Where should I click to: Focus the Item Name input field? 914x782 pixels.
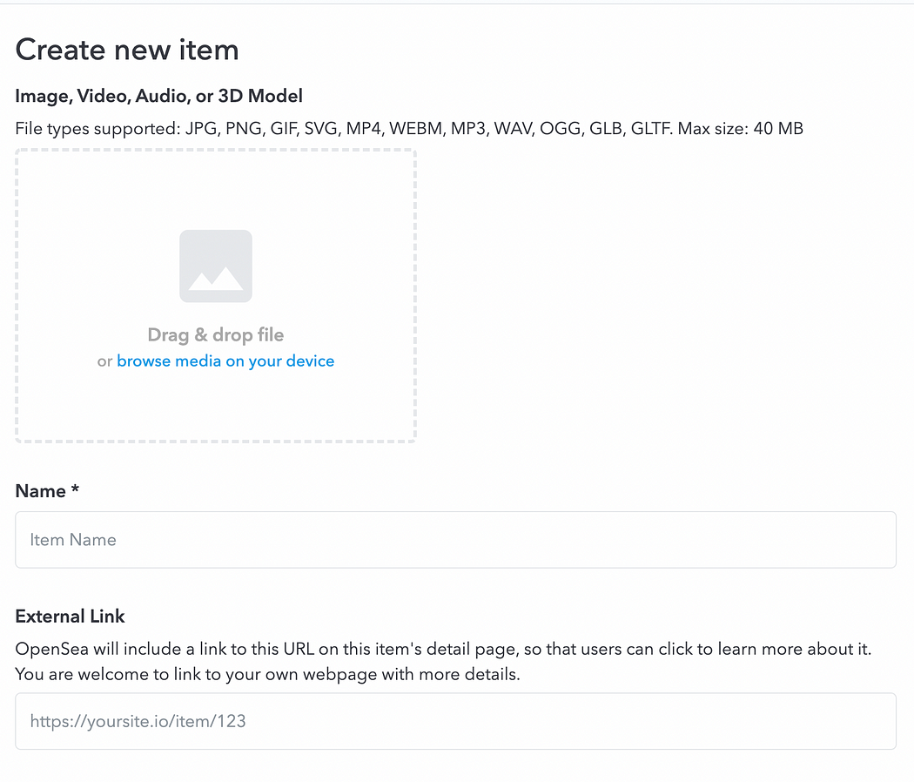pos(455,540)
